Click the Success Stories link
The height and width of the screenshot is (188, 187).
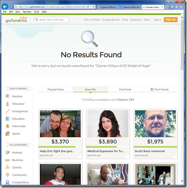[111, 20]
